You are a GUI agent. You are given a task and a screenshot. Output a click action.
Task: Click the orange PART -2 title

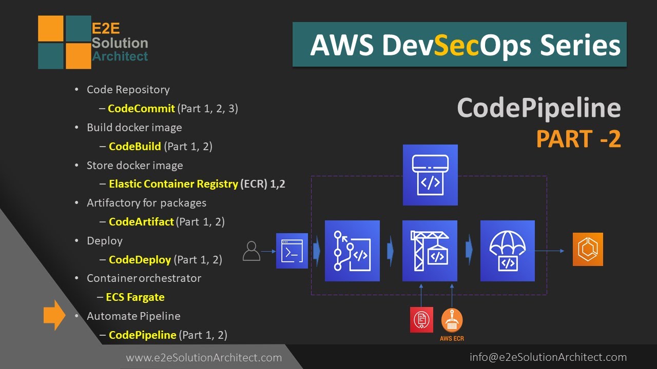click(x=578, y=139)
